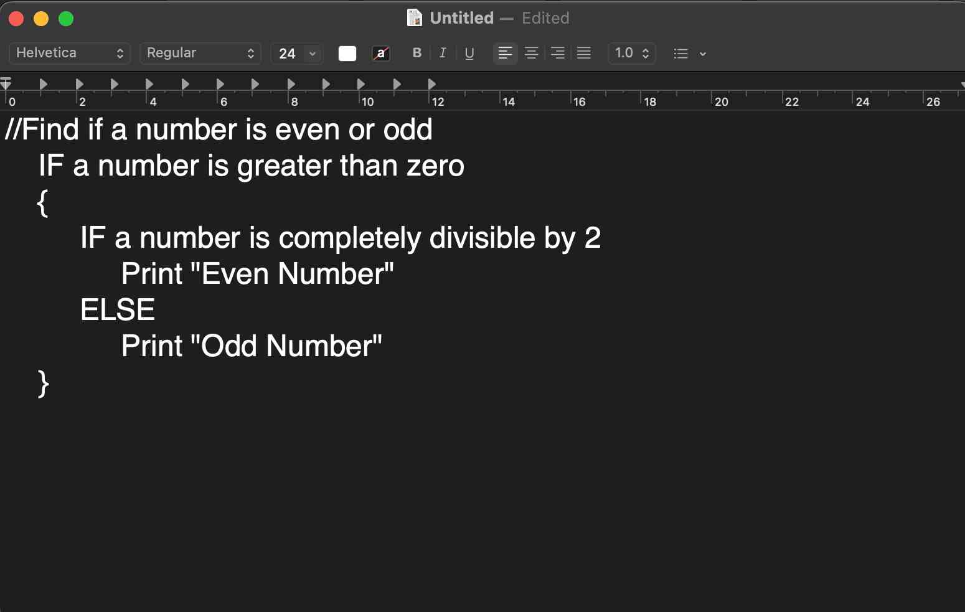
Task: Justify the text alignment
Action: (x=584, y=54)
